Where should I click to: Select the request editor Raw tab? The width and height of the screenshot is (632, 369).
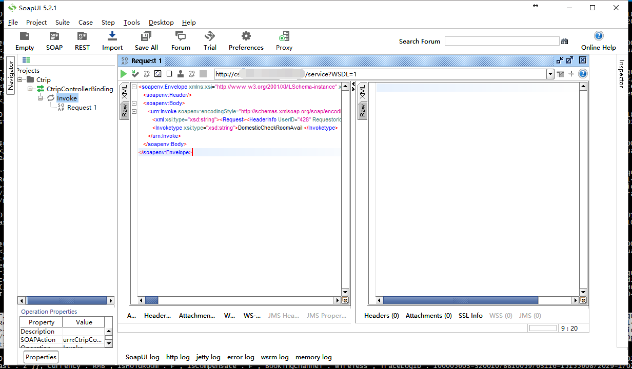click(x=124, y=110)
